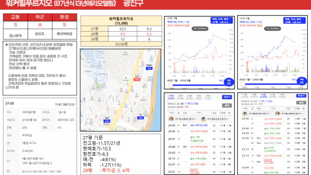Open the 29평 type dropdown on the 92,500 chart
311x175 pixels.
pyautogui.click(x=294, y=20)
